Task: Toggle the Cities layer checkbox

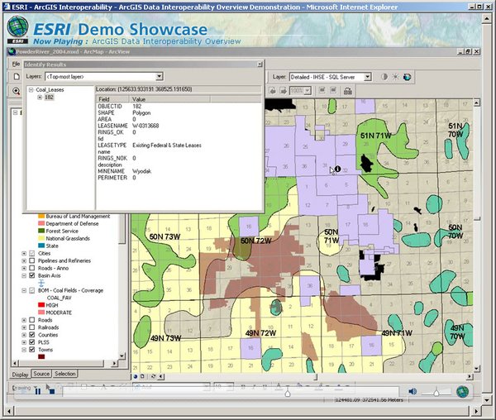Action: pos(32,253)
